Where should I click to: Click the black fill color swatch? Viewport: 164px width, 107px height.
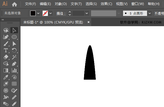pos(33,13)
